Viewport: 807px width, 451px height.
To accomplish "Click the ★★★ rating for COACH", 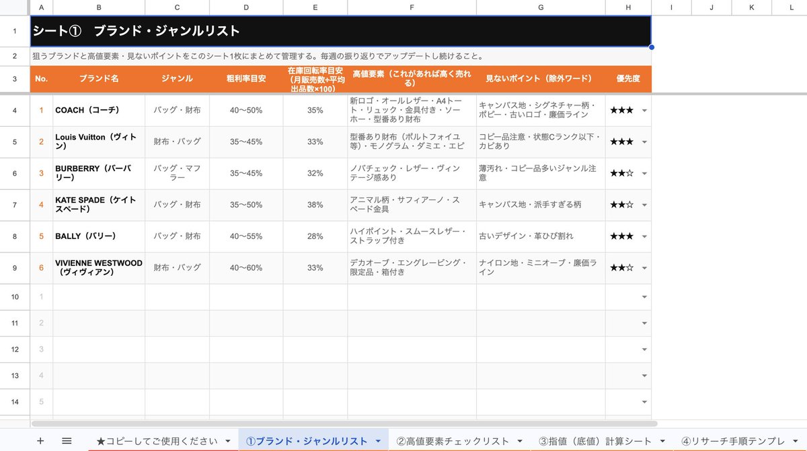I will (621, 111).
